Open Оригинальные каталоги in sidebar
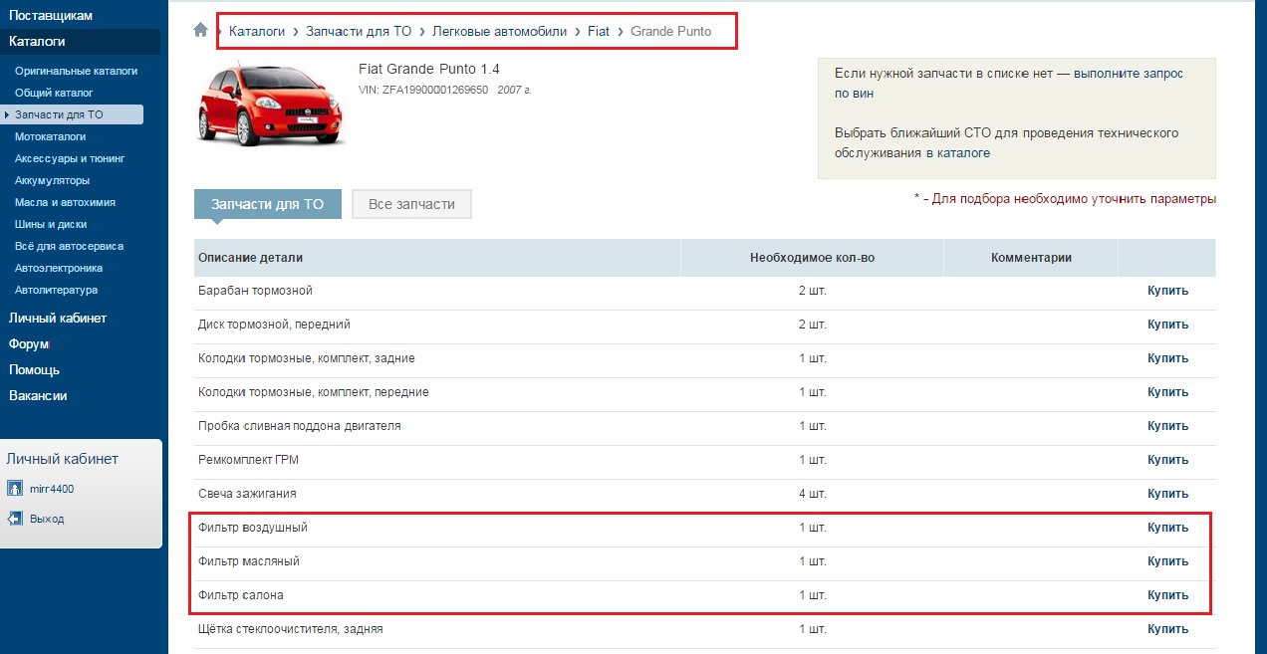The width and height of the screenshot is (1267, 654). click(76, 71)
